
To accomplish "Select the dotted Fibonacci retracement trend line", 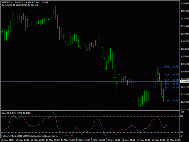I will (161, 85).
